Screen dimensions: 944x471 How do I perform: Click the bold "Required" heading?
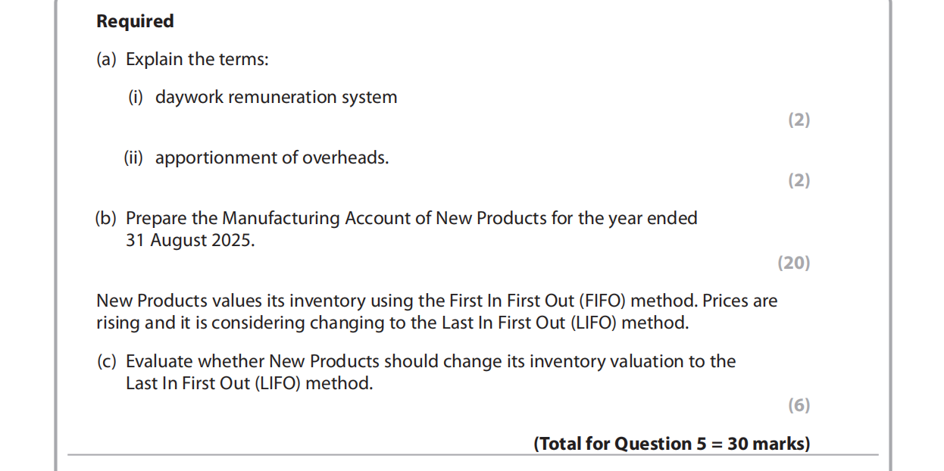[135, 21]
